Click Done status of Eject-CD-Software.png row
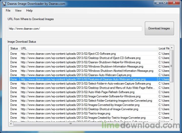This screenshot has width=182, height=133. click(14, 54)
